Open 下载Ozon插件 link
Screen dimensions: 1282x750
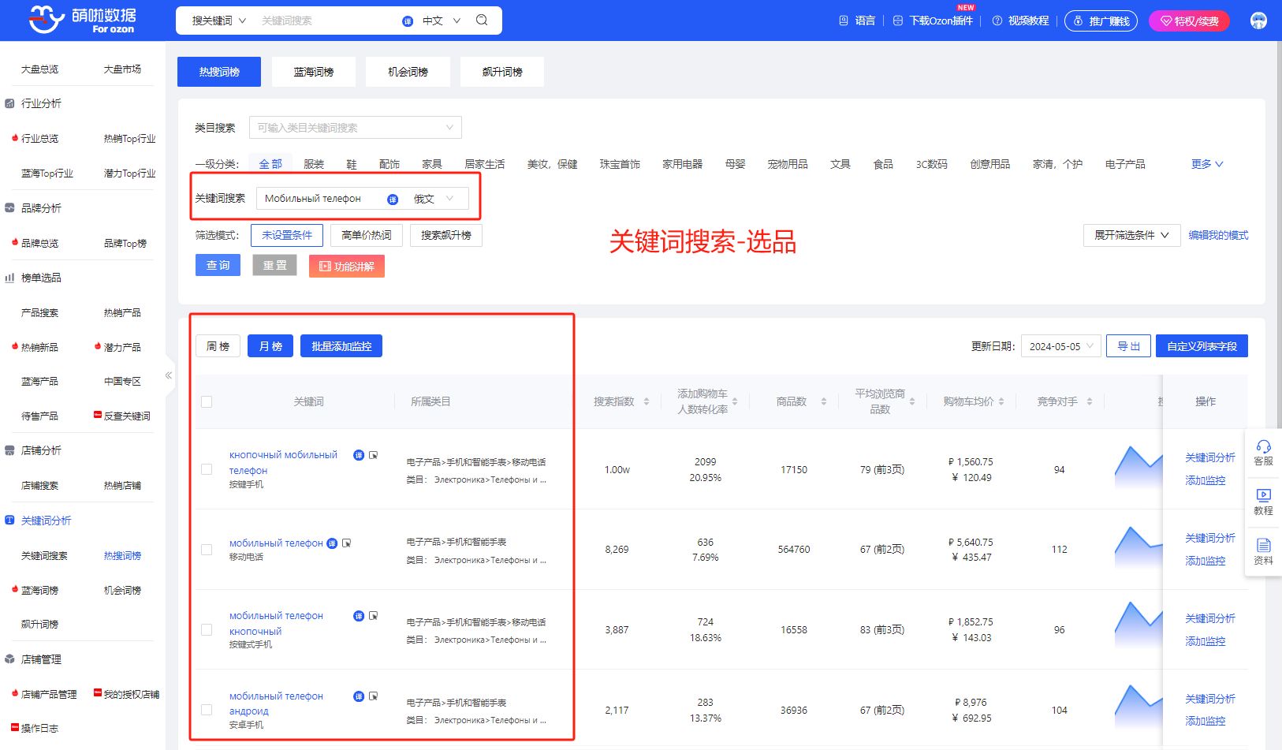[x=934, y=21]
